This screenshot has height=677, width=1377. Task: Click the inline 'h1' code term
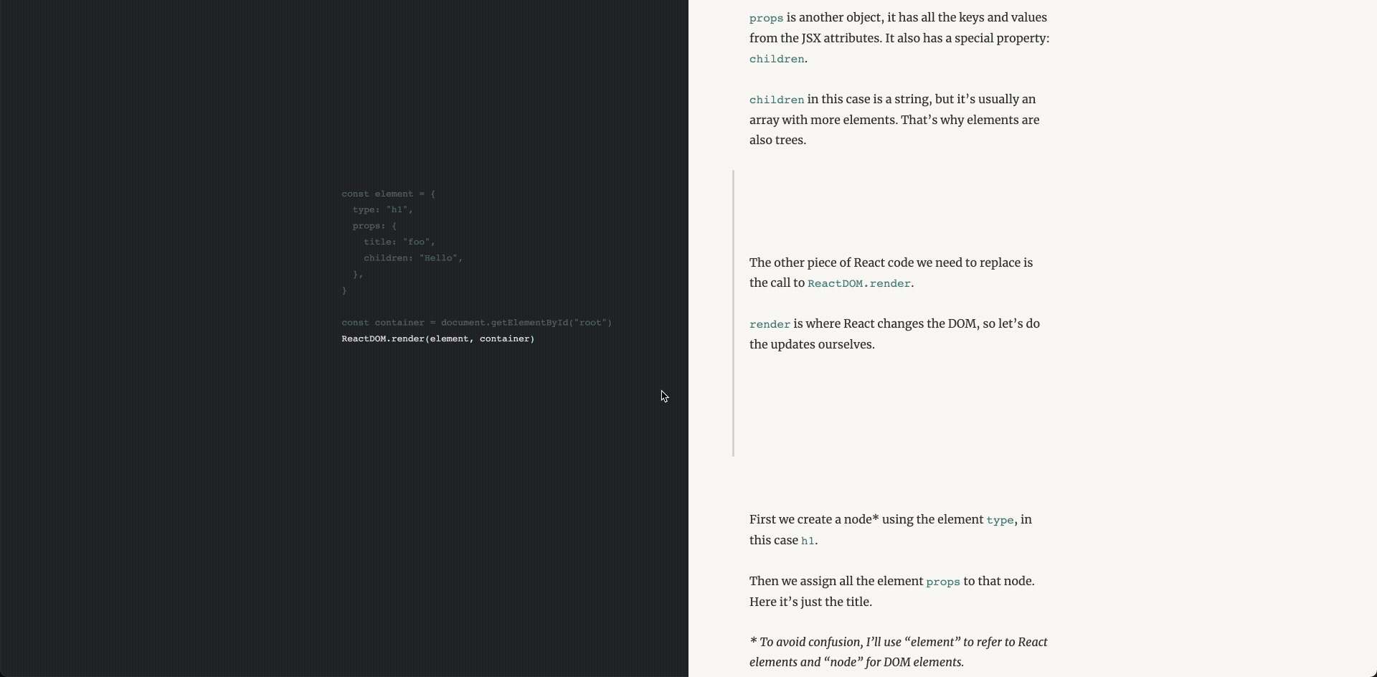808,541
